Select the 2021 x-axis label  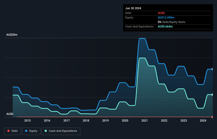pos(145,121)
